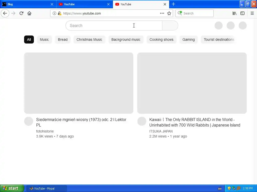
Task: Click the YouTube Search field
Action: tap(114, 25)
